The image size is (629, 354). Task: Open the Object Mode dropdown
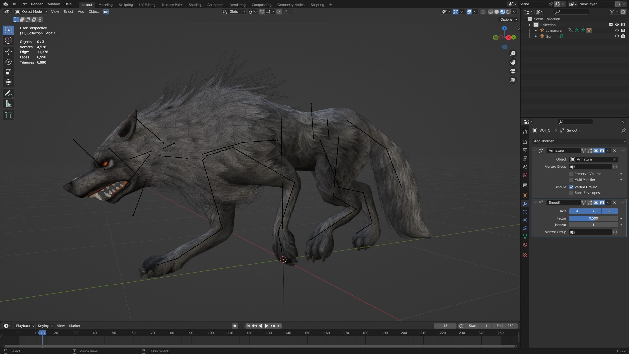[x=31, y=12]
